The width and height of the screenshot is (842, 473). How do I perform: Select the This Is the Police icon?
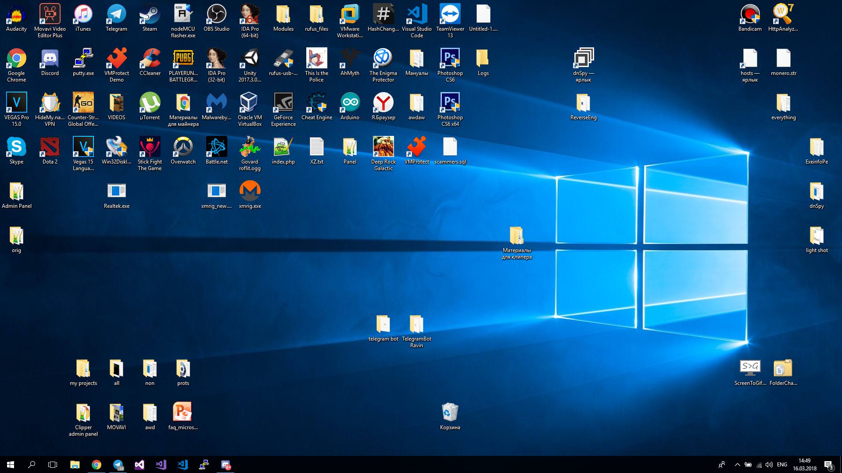316,65
